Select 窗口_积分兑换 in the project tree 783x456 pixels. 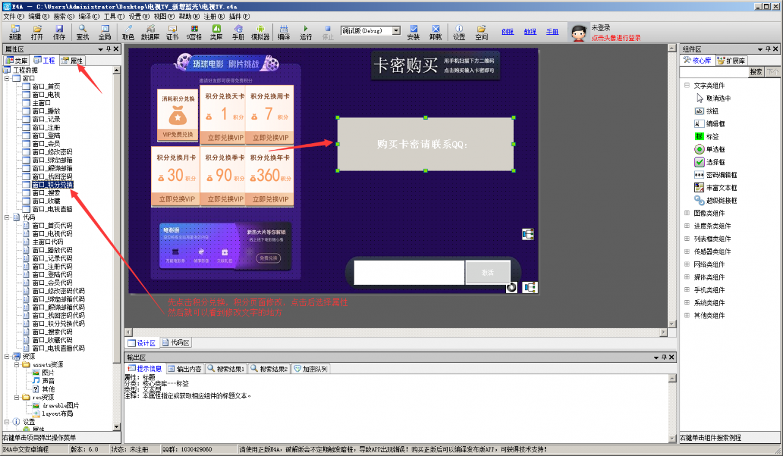[x=54, y=184]
